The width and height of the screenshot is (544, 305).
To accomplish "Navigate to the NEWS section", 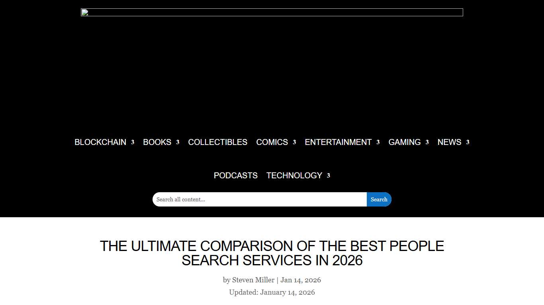I will tap(449, 142).
